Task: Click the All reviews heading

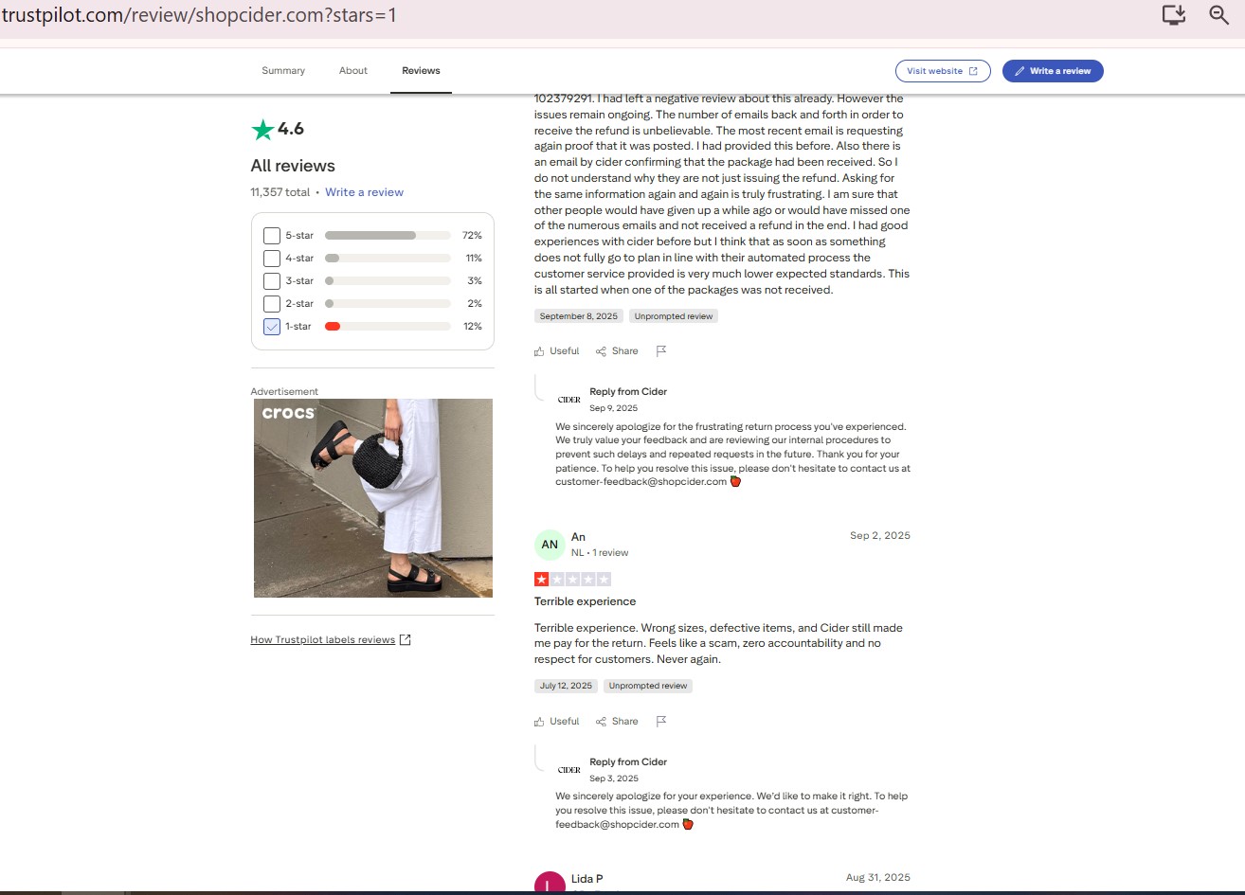Action: 293,166
